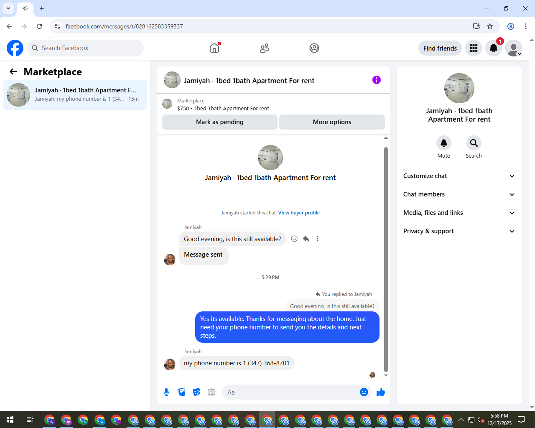Bookmark this page with the star icon

pyautogui.click(x=490, y=26)
